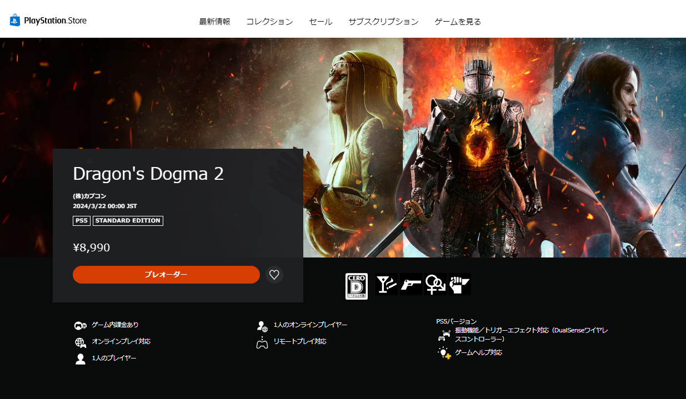
Task: Click the プレオーダー pre-order button
Action: [166, 275]
